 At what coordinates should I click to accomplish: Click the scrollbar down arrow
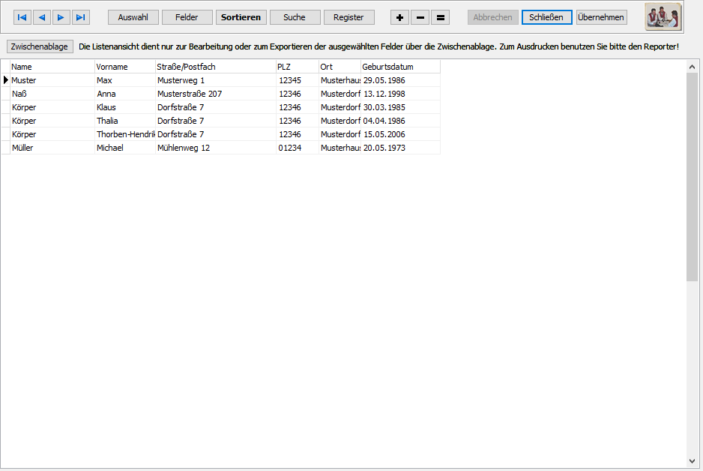click(692, 460)
